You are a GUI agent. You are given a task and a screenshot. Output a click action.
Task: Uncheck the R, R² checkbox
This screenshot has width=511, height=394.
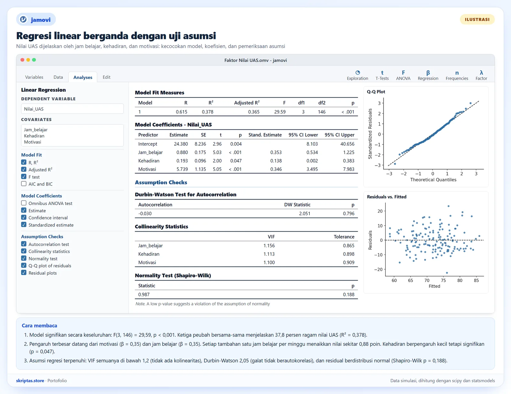24,162
